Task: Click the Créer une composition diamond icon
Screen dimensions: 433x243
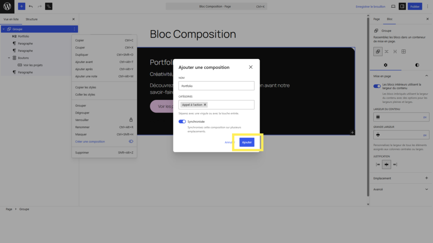Action: tap(131, 141)
